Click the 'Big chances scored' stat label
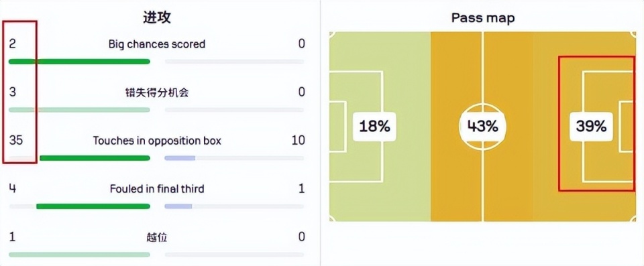Image resolution: width=644 pixels, height=266 pixels. click(157, 44)
